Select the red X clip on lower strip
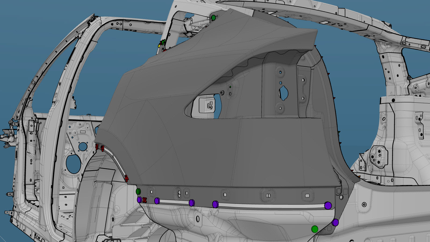The image size is (430, 242). [x=145, y=200]
